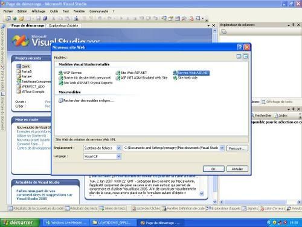Select the WCF Service template
This screenshot has height=227, width=302.
70,73
